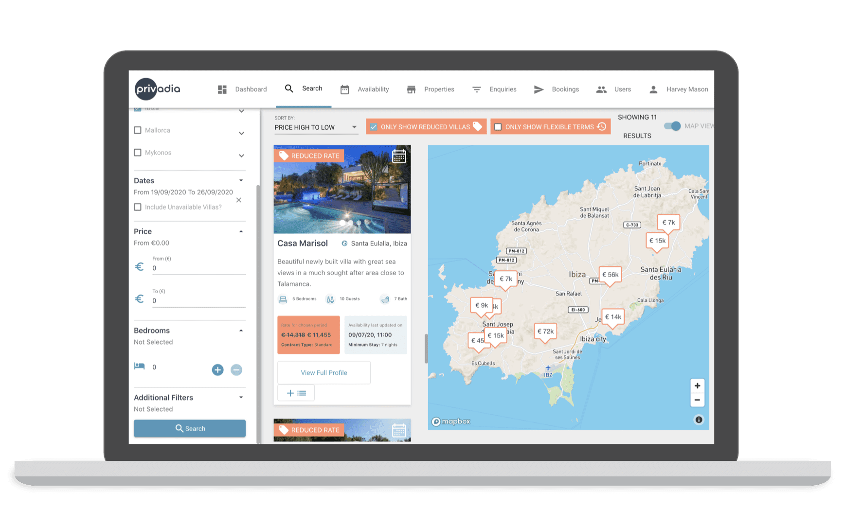Click the Casa Marisol title
Screen dimensions: 845x525
point(303,244)
